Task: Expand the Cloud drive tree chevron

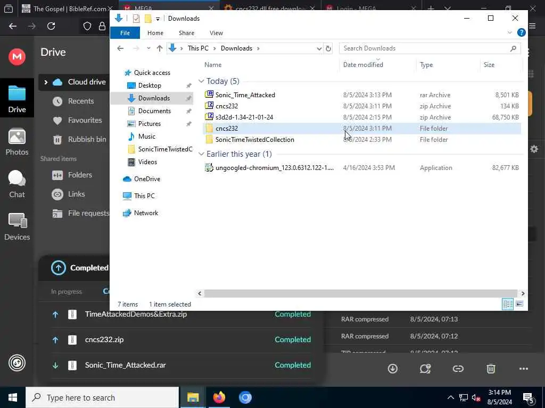Action: pos(46,82)
